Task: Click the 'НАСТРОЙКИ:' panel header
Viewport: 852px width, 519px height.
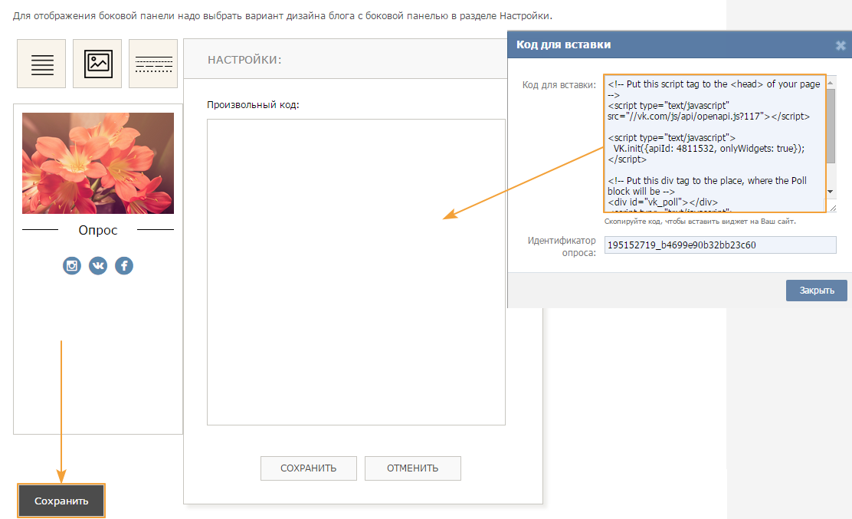Action: point(244,60)
